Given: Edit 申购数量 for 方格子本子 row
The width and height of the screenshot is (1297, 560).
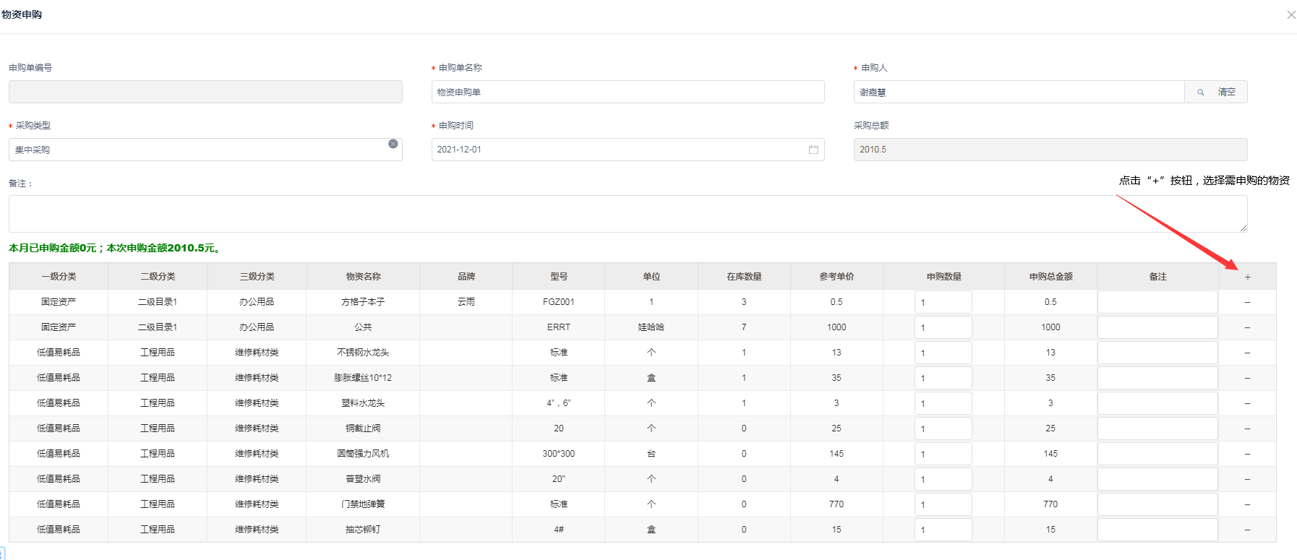Looking at the screenshot, I should pos(943,302).
